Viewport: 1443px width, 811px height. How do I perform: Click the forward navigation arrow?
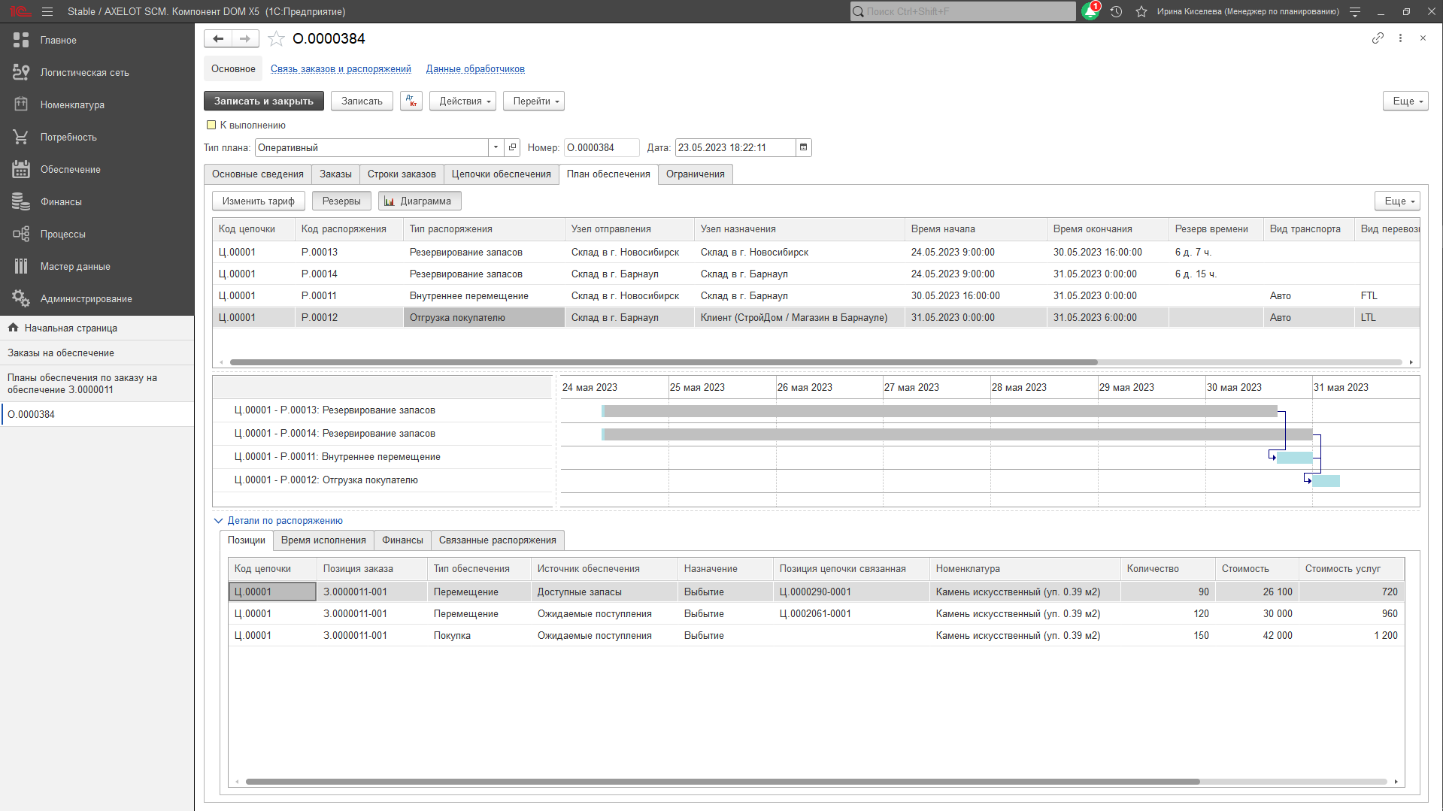[x=245, y=38]
